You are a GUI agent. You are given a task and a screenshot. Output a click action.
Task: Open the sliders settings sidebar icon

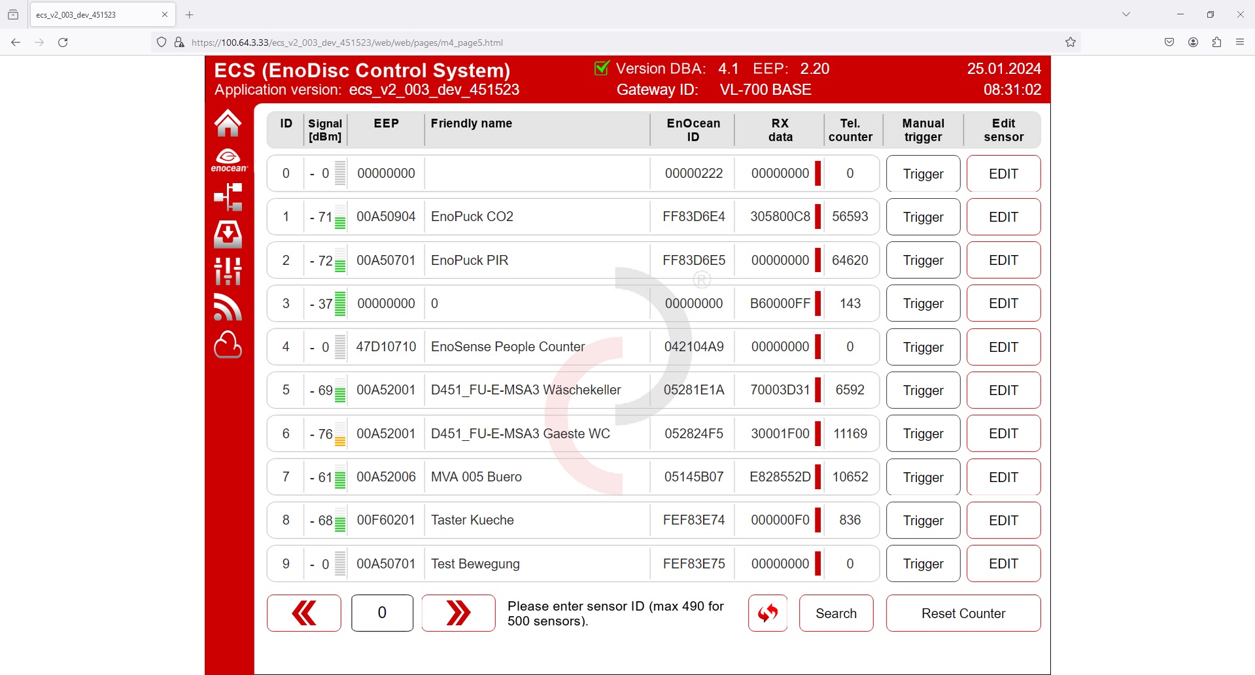point(228,271)
